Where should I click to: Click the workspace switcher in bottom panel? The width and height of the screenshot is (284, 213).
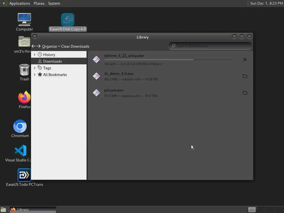tap(252, 210)
